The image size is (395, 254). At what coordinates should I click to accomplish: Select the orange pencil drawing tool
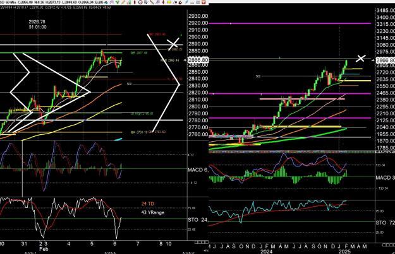(123, 3)
